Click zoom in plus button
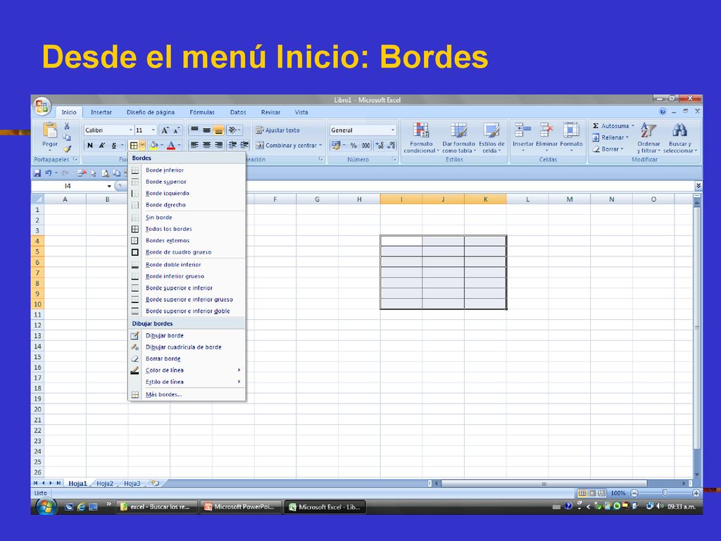721x541 pixels. (696, 493)
